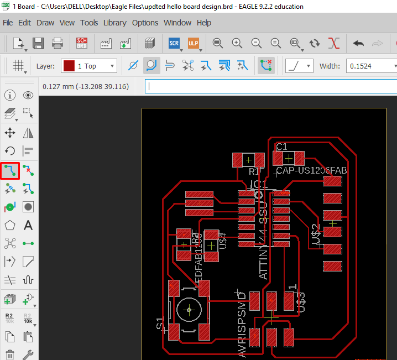Screen dimensions: 397x360
Task: Open the Tools menu
Action: coord(89,23)
